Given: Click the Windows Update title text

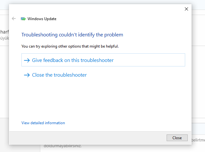Looking at the screenshot, I should point(42,19).
